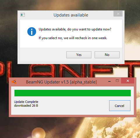The width and height of the screenshot is (140, 138).
Task: Close the Updates available dialog
Action: (x=118, y=14)
